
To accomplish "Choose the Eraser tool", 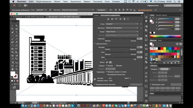I will pyautogui.click(x=17, y=42).
